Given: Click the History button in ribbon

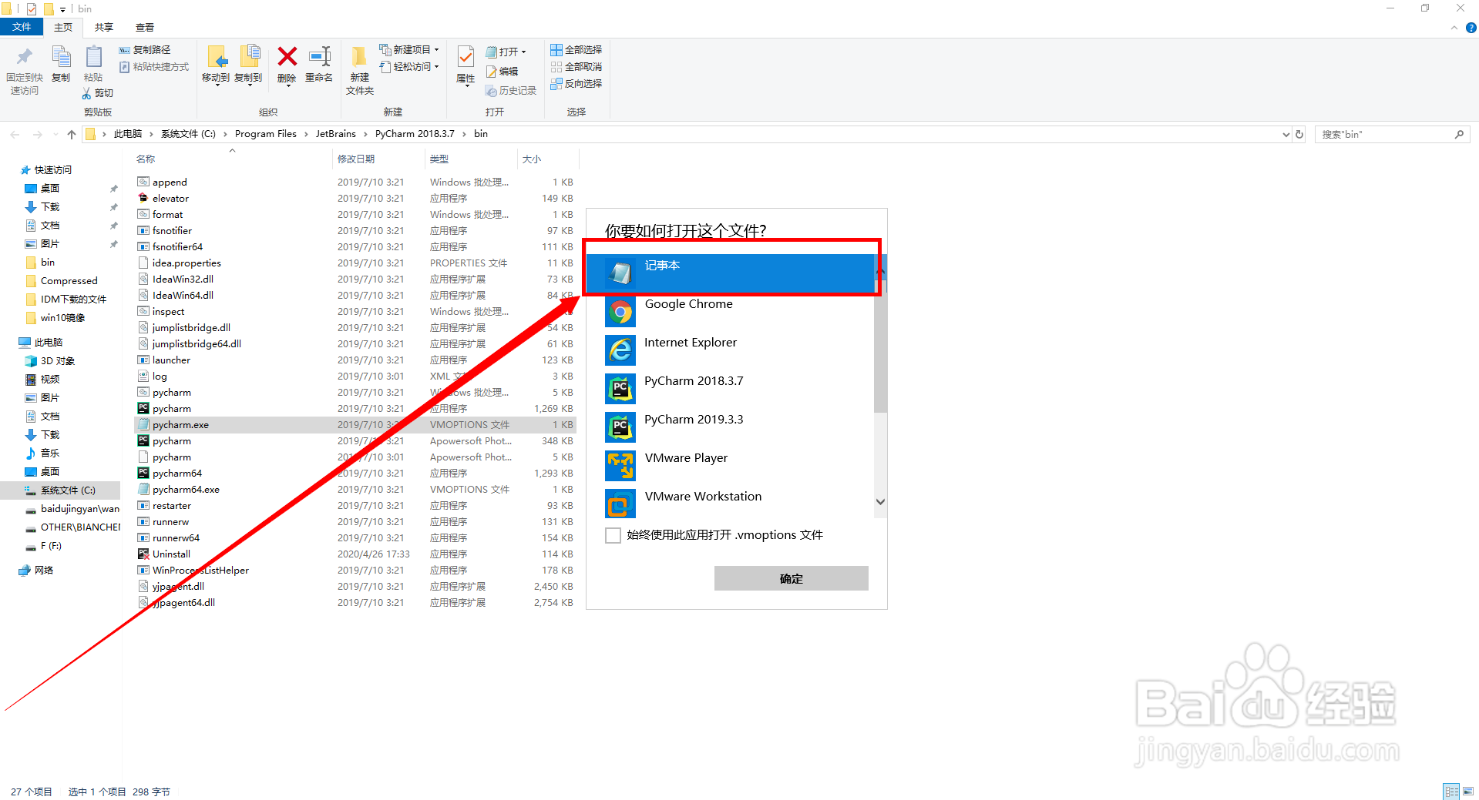Looking at the screenshot, I should click(x=510, y=91).
